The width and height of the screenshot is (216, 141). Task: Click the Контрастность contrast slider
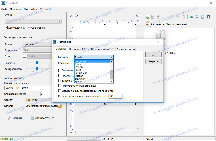[x=37, y=69]
